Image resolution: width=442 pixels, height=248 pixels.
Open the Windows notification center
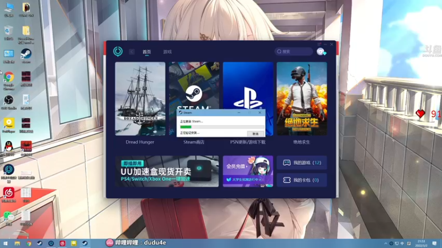pos(435,244)
